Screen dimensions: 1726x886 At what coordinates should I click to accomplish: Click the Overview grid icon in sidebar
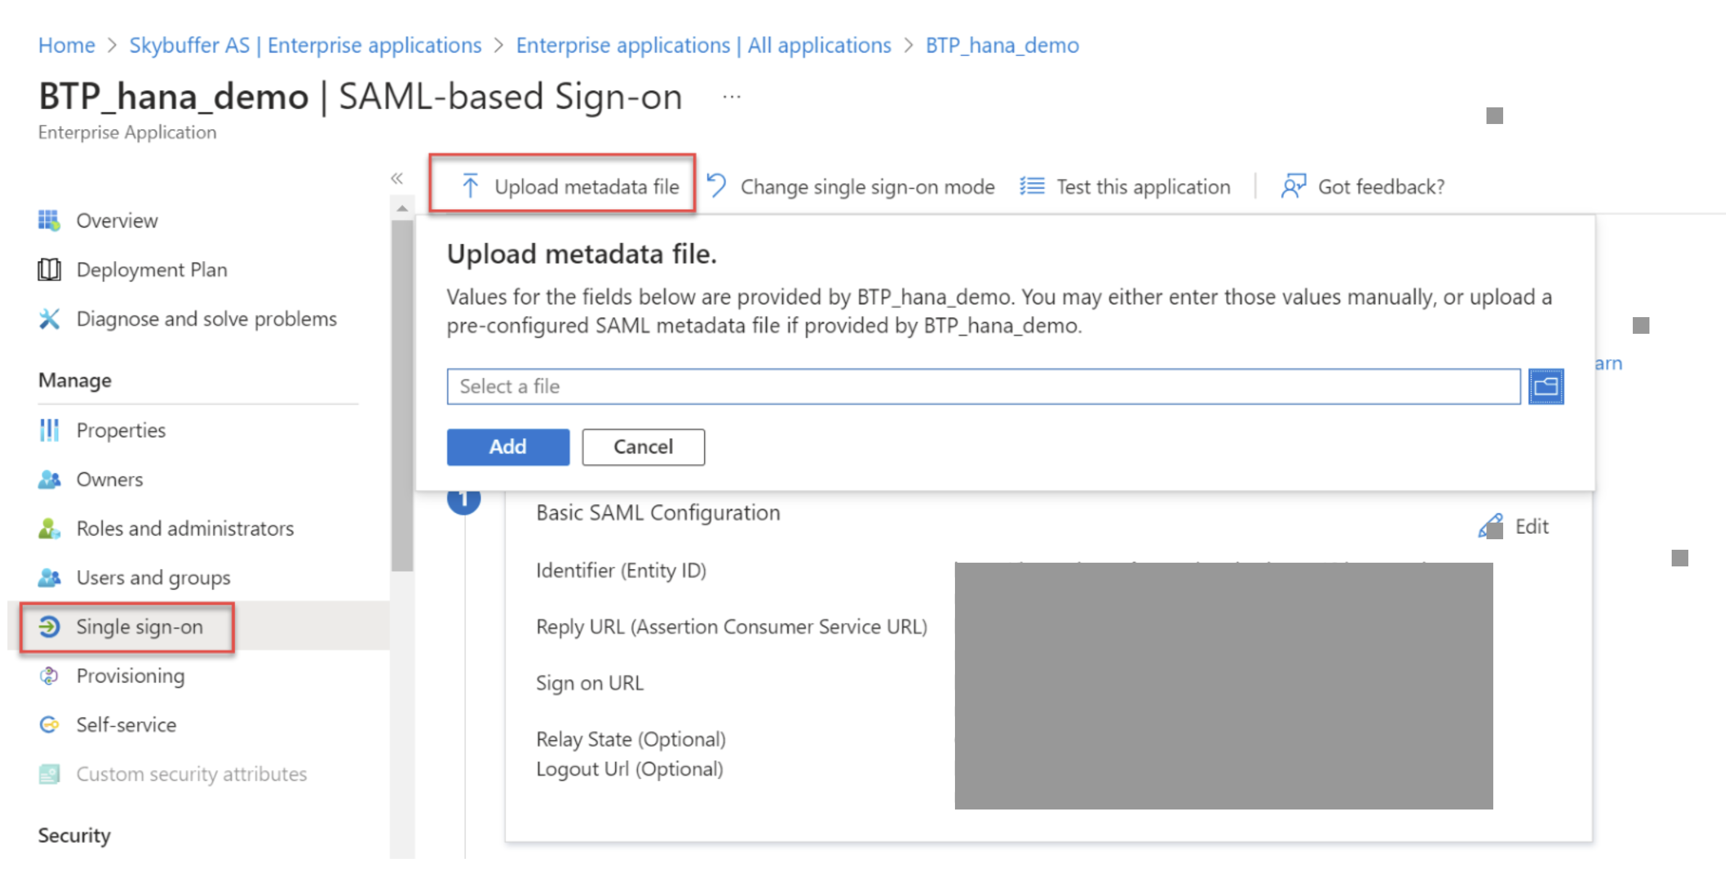(49, 220)
